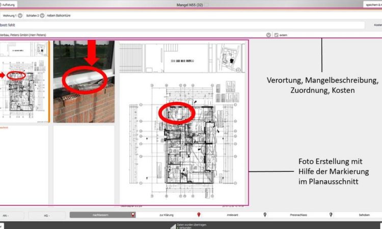Viewport: 382px width, 229px height.
Task: Expand the Peters GmbH contractor dropdown
Action: pos(268,35)
